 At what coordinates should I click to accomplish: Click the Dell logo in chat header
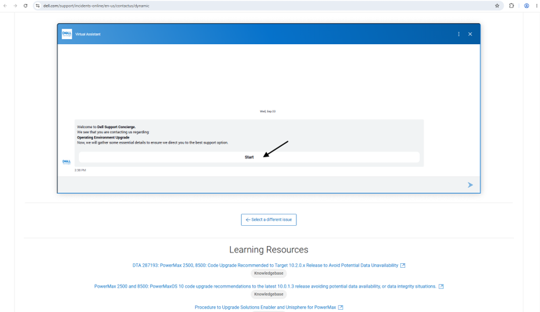(x=67, y=34)
